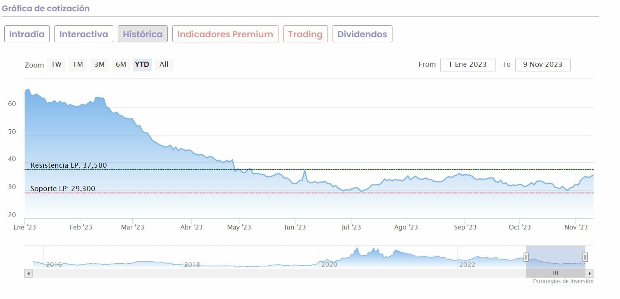Open the Estrategias de Inversión credit link

click(x=563, y=281)
